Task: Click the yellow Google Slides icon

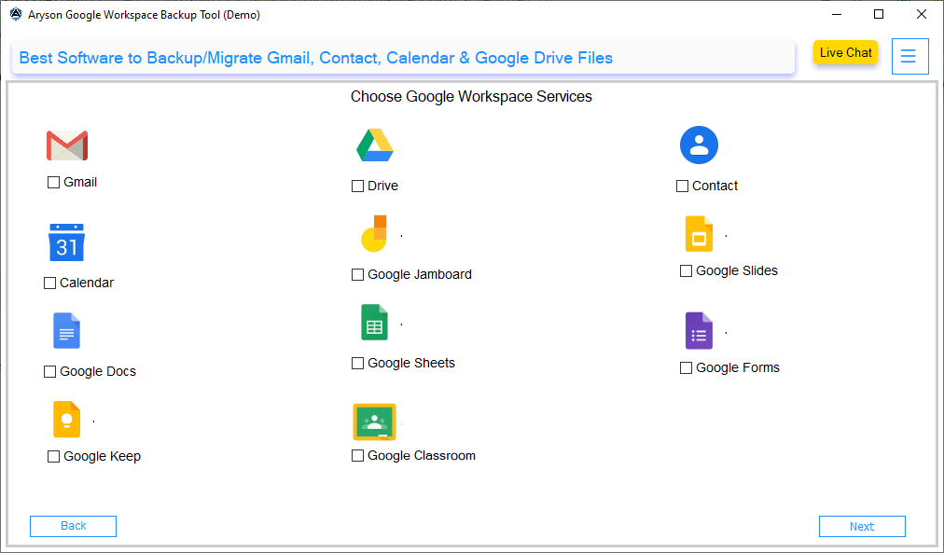Action: 699,233
